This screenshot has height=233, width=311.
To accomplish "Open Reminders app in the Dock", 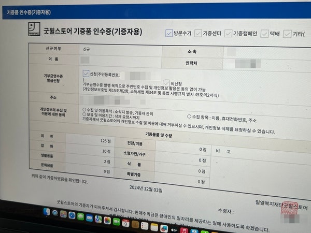I will pos(145,226).
